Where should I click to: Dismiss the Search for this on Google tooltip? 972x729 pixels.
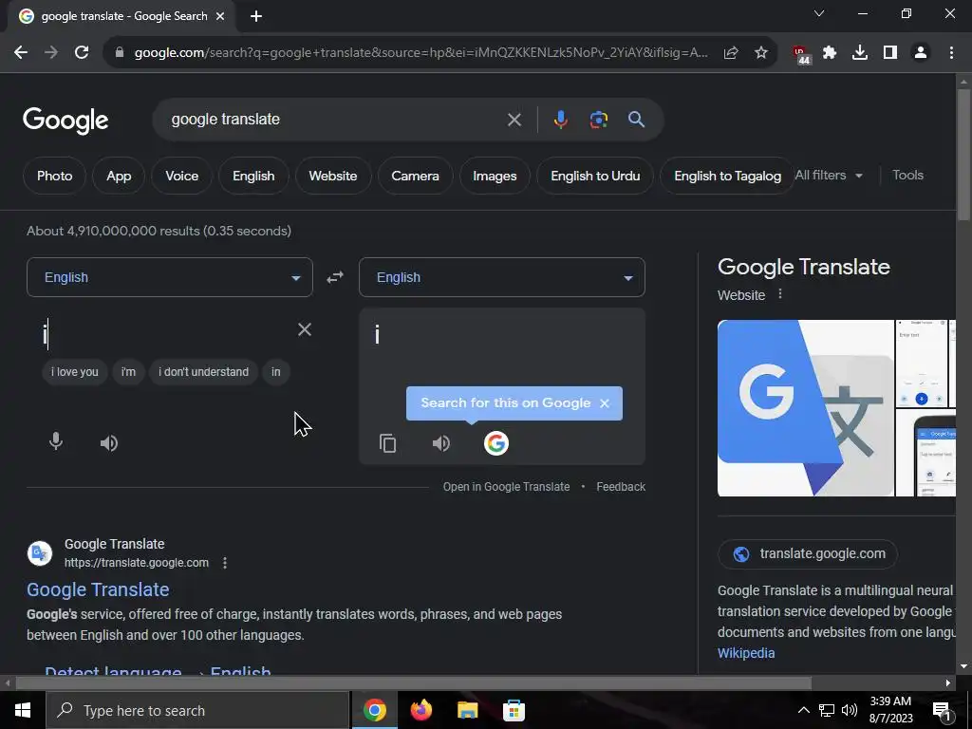(x=605, y=403)
